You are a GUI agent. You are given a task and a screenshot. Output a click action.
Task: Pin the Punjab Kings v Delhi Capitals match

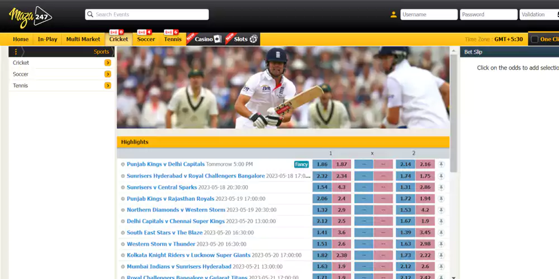(x=442, y=165)
